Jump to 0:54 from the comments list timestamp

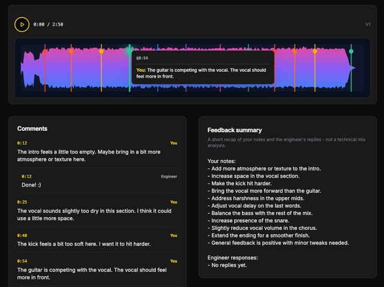[22, 261]
